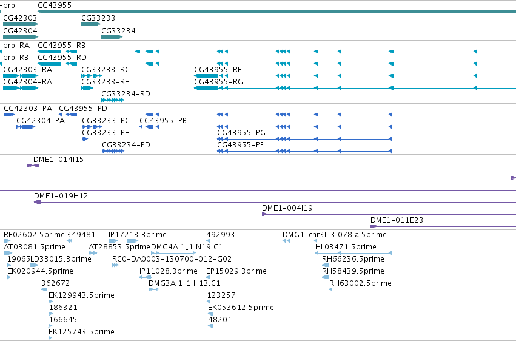Click the 362672 EST label
Screen dimensions: 516x341
[x=56, y=283]
